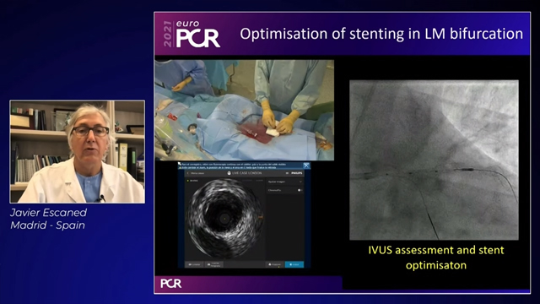Click the 'Javier Escaned' name caption
The image size is (540, 304).
[49, 213]
